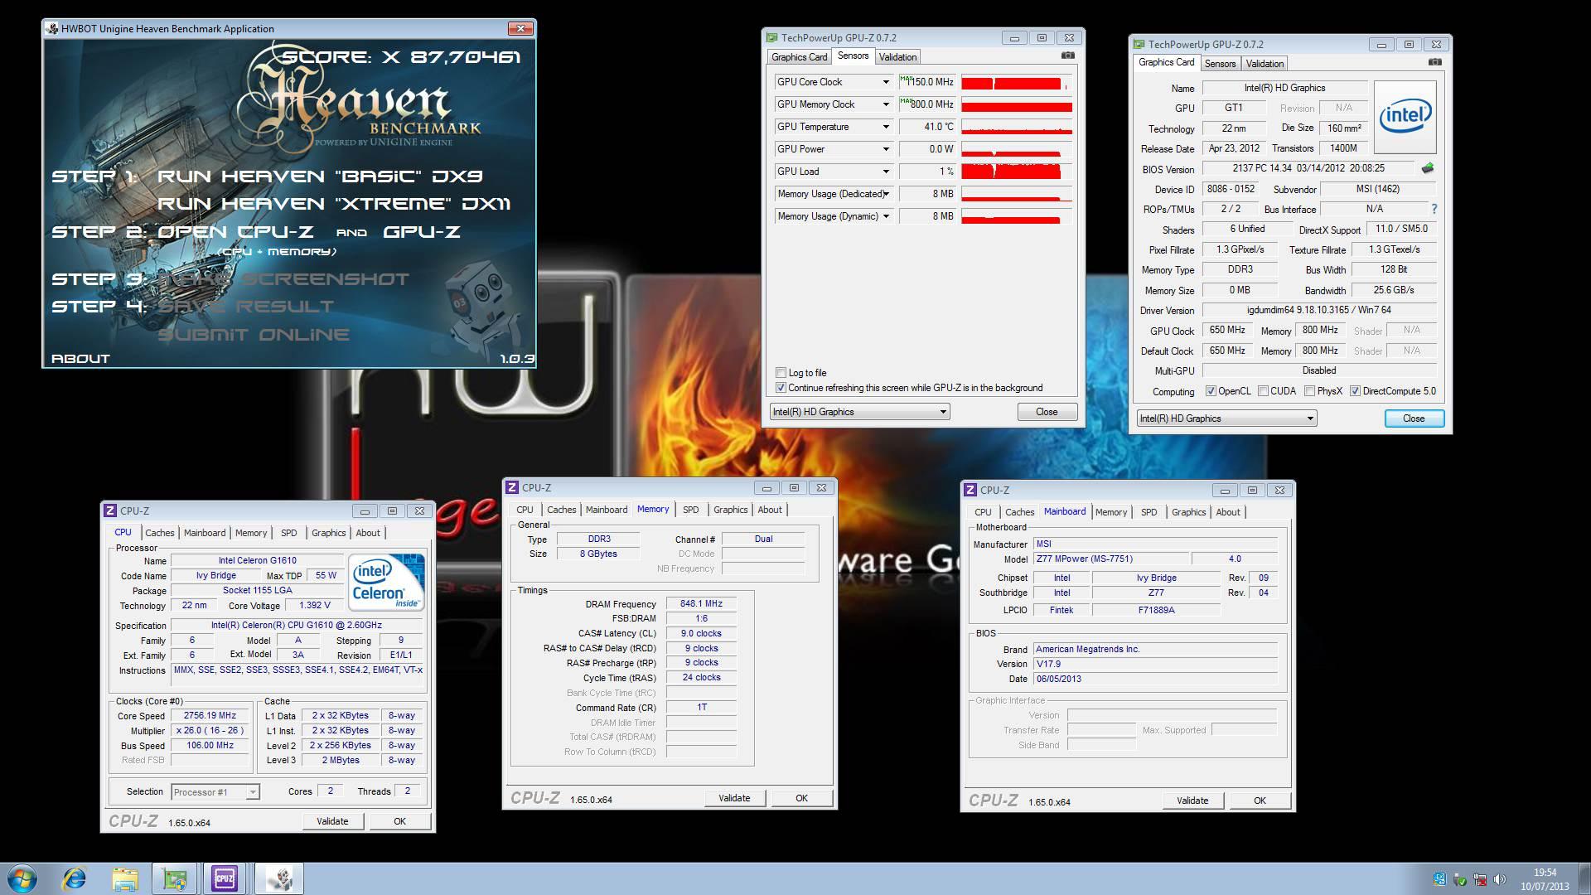
Task: Toggle the DirectCompute 5.0 checkbox
Action: click(x=1355, y=390)
